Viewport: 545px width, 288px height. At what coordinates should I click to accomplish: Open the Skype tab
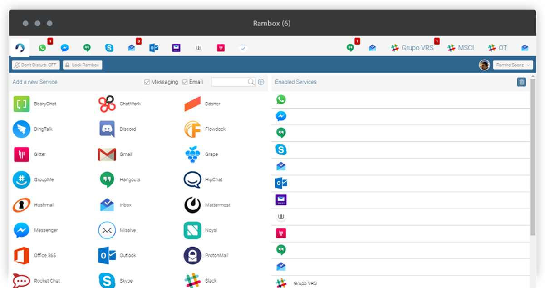tap(109, 47)
